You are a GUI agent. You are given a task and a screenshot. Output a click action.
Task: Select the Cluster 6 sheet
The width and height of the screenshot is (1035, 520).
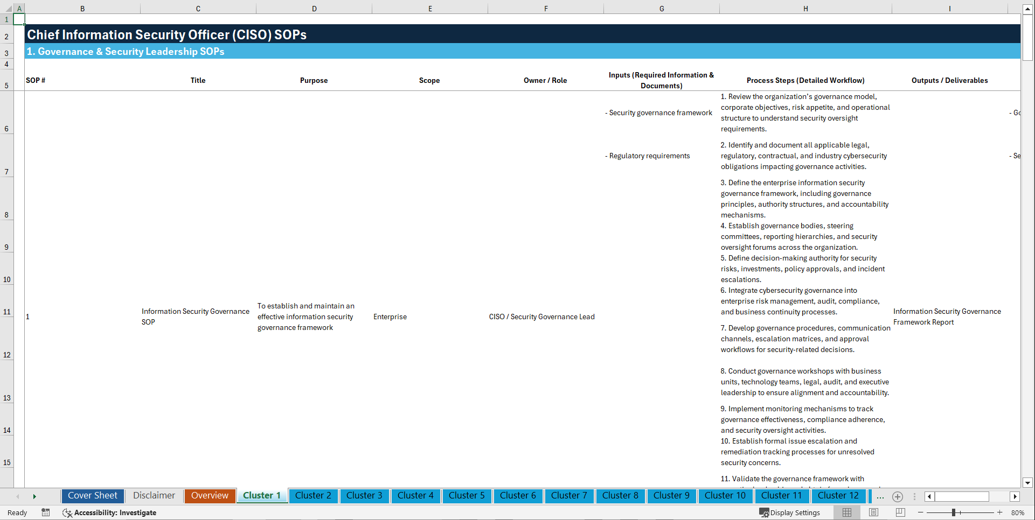518,496
